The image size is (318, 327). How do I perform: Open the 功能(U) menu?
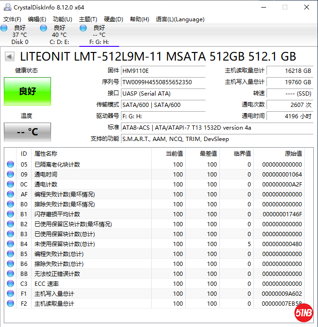tap(62, 19)
